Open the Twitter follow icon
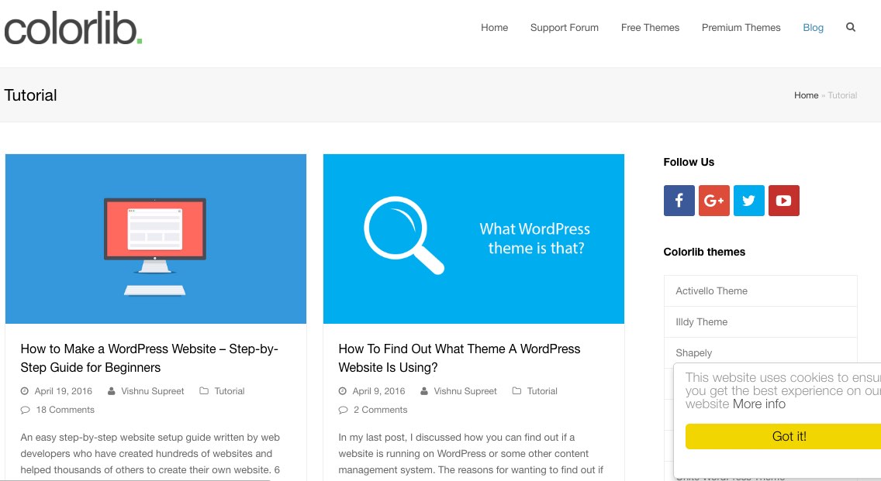The height and width of the screenshot is (481, 881). pyautogui.click(x=748, y=201)
